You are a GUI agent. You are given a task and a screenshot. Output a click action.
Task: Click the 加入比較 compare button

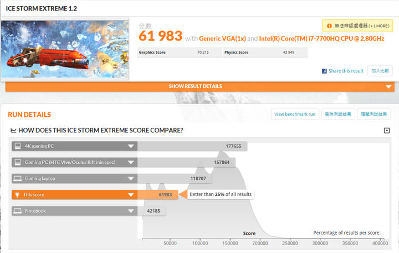tap(381, 71)
